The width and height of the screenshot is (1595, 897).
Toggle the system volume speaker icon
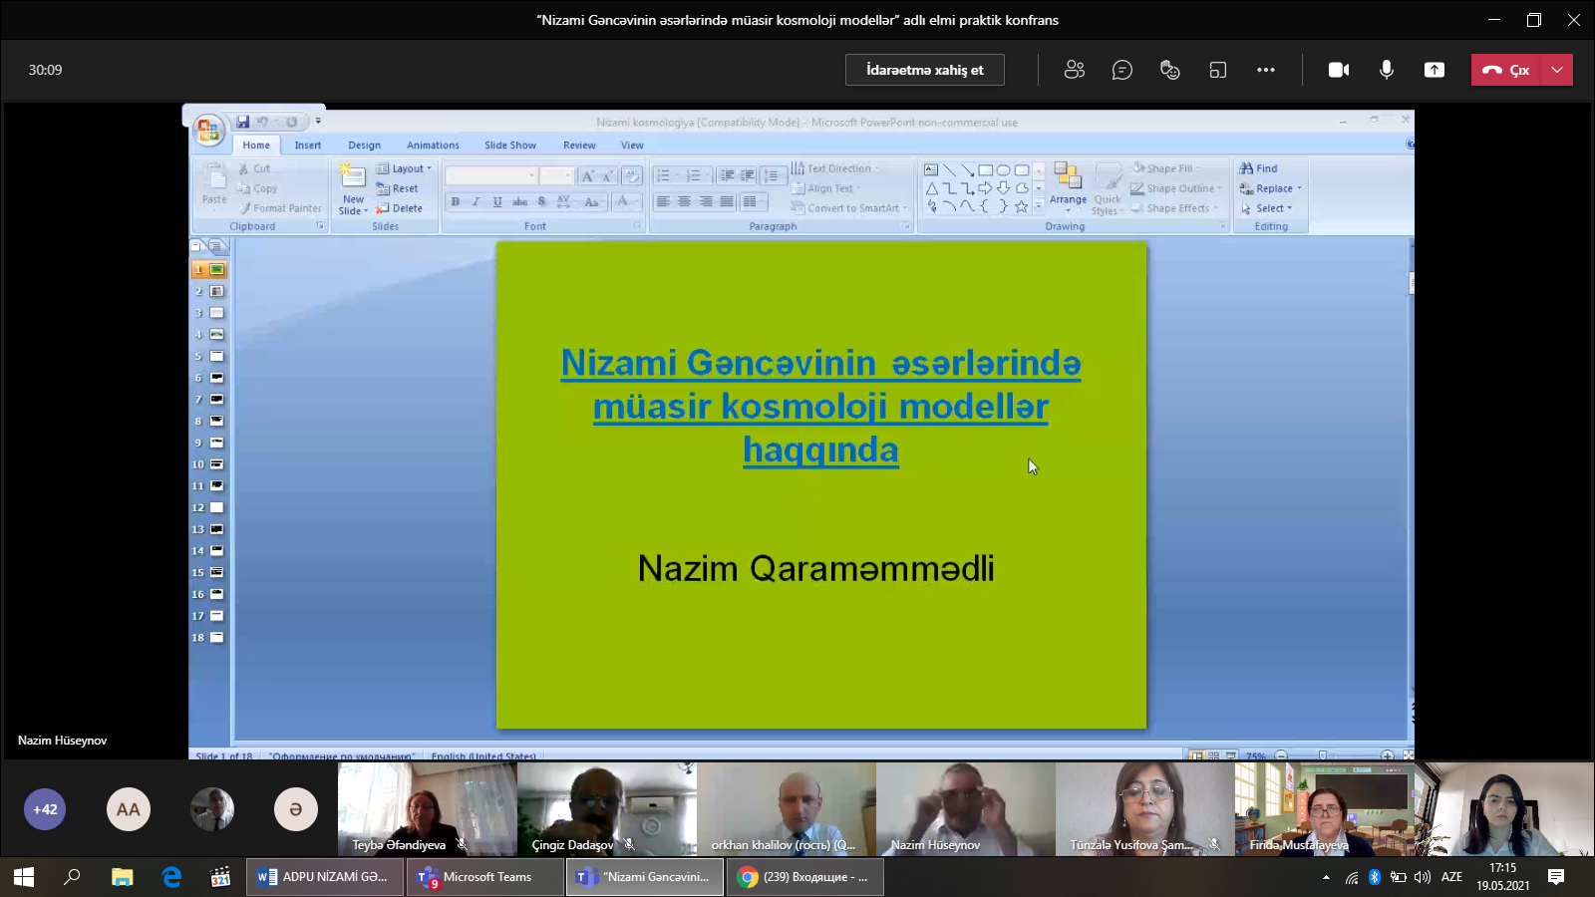click(x=1422, y=877)
